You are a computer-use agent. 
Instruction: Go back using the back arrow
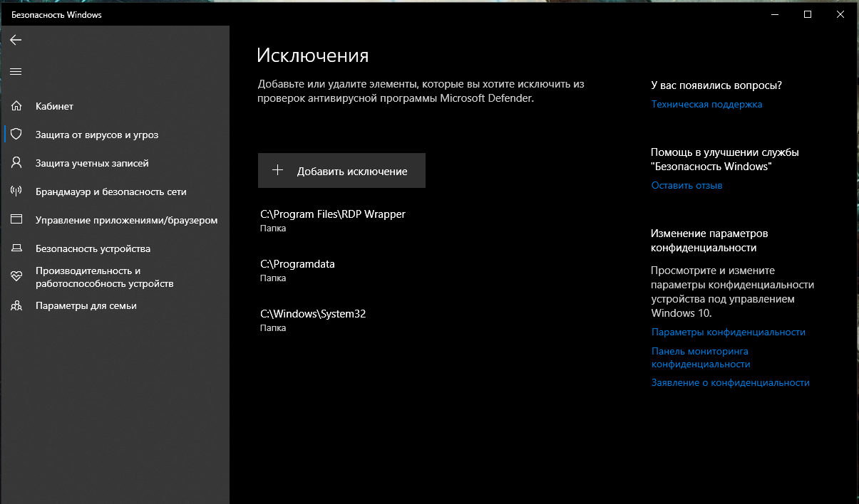coord(16,40)
